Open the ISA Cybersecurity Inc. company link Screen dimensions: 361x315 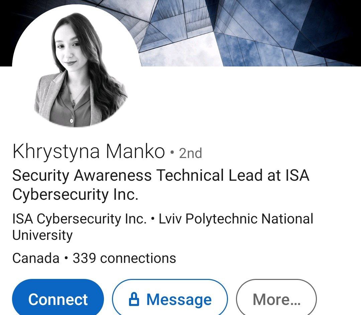coord(80,218)
